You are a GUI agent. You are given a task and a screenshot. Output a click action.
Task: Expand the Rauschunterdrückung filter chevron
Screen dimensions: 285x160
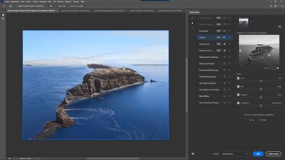(x=229, y=70)
